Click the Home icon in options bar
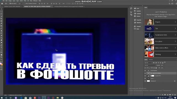Viewport: 177px width, 99px height. [x=2, y=4]
